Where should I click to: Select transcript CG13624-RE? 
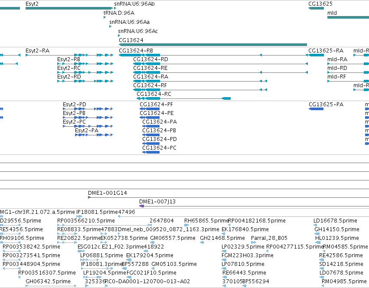click(221, 72)
